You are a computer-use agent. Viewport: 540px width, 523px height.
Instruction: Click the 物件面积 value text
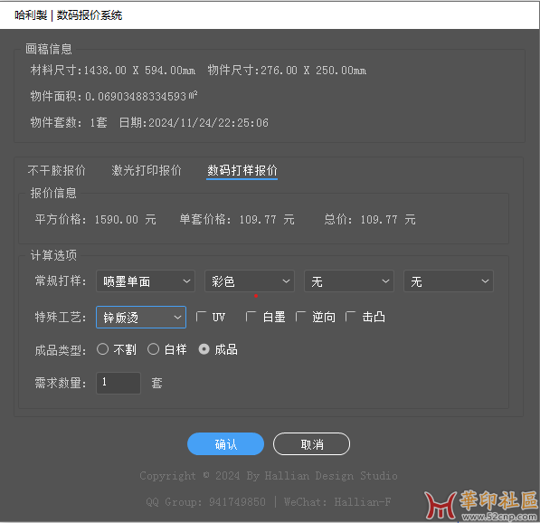point(114,96)
